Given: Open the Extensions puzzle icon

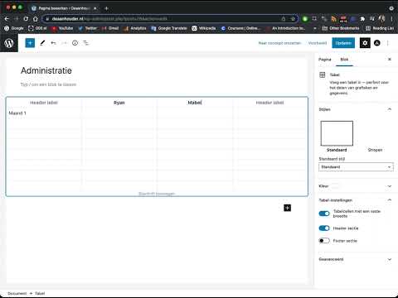Looking at the screenshot, I should [x=362, y=19].
